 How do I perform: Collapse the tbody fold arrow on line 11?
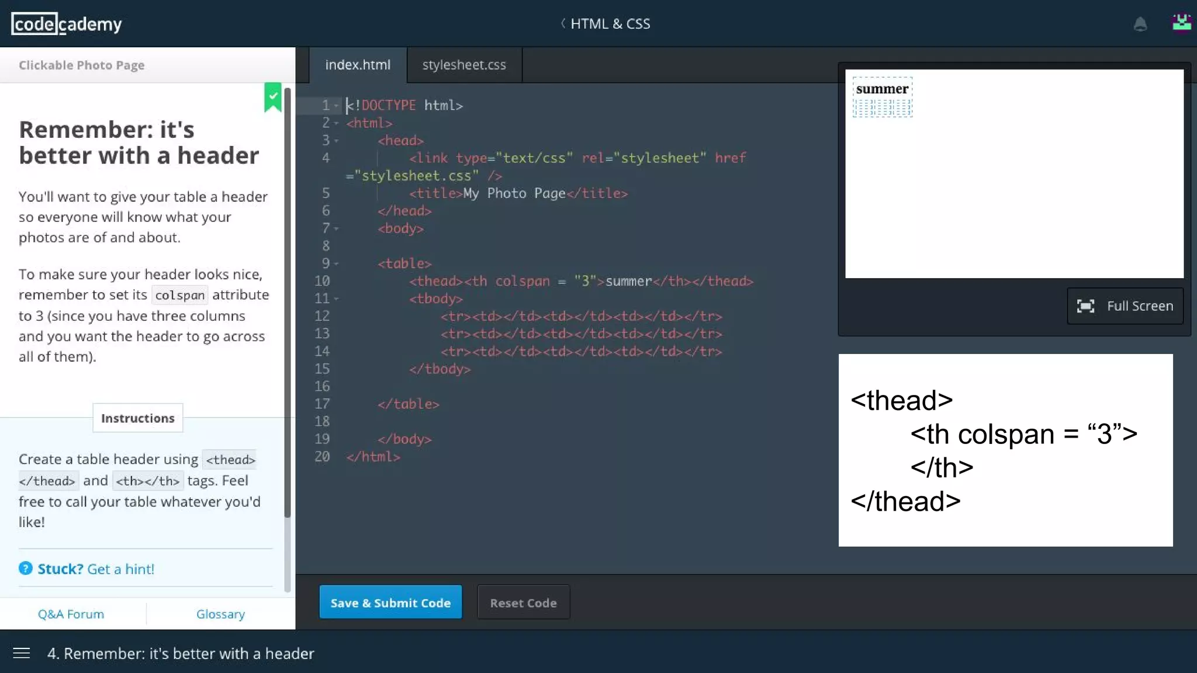tap(337, 299)
